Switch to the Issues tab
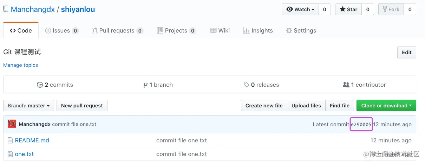This screenshot has height=163, width=425. pos(61,31)
